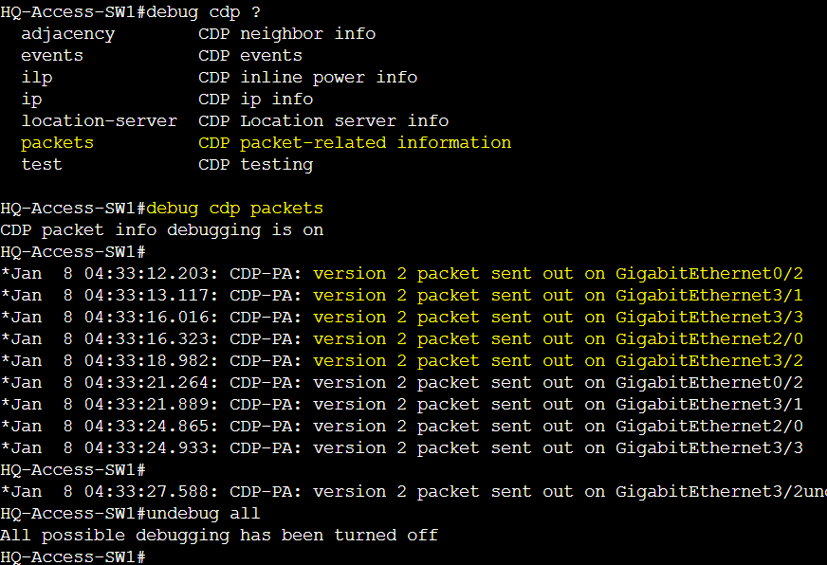Click the 'ip' CDP option keyword
Viewport: 827px width, 565px height.
(31, 100)
